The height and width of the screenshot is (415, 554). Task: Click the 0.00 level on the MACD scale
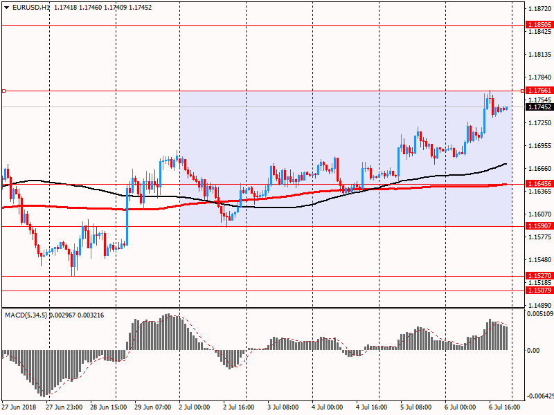[534, 350]
